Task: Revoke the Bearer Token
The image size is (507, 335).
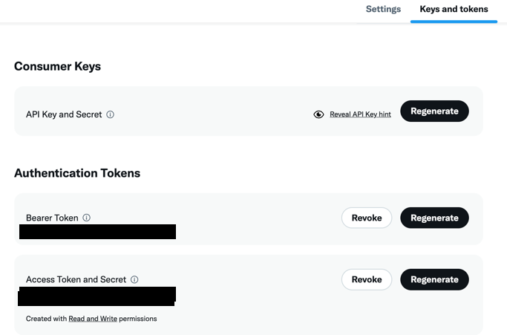Action: (367, 218)
